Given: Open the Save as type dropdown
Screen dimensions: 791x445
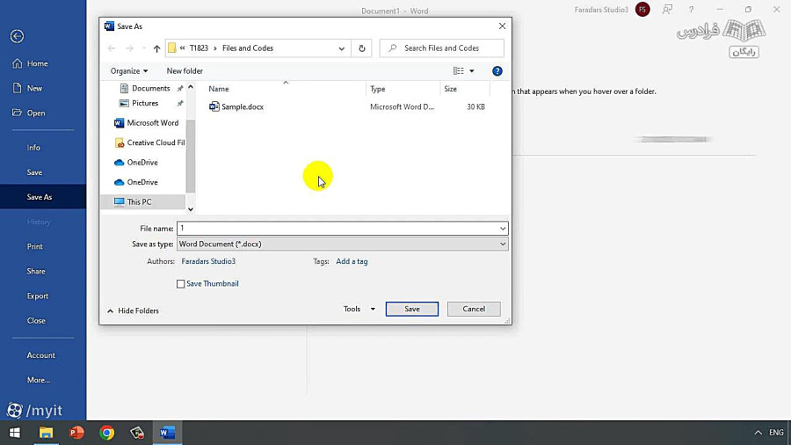Looking at the screenshot, I should coord(343,244).
